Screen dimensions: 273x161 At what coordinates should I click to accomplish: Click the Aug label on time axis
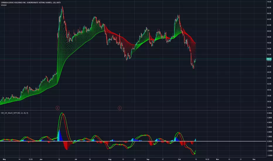(110, 159)
